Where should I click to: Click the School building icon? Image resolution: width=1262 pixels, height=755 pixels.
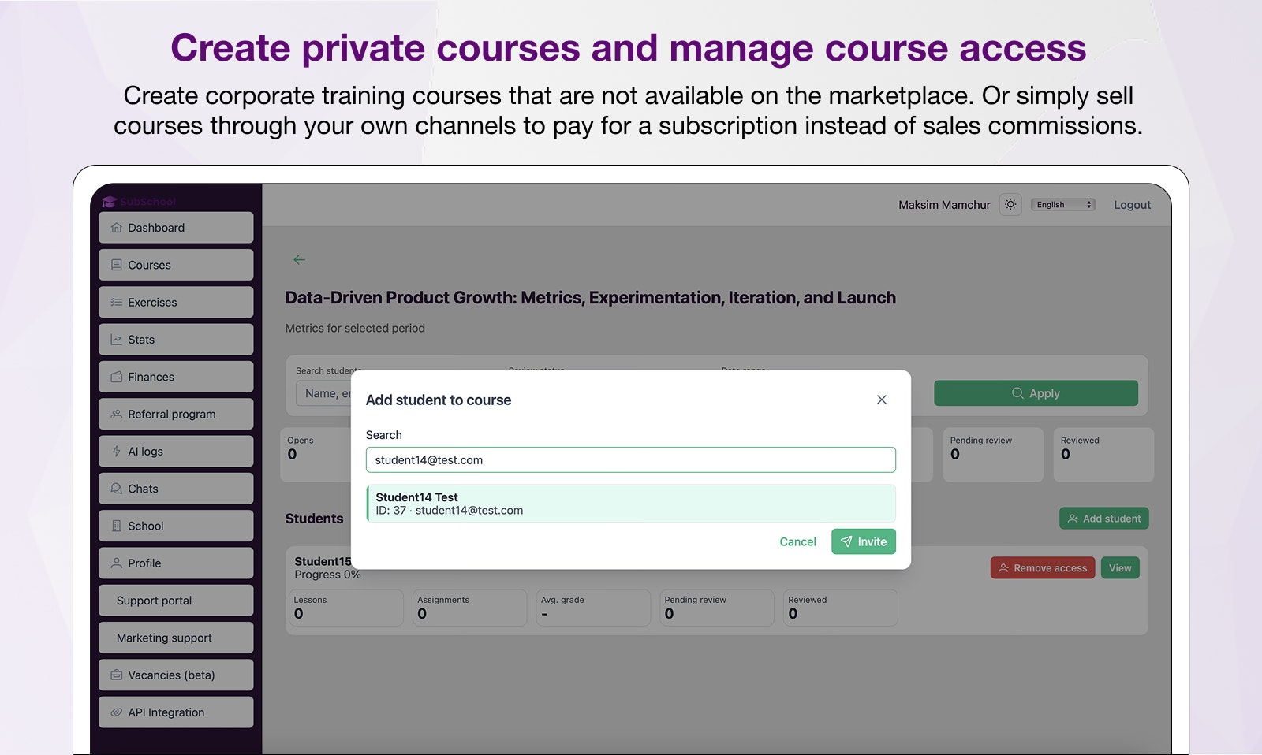coord(117,526)
